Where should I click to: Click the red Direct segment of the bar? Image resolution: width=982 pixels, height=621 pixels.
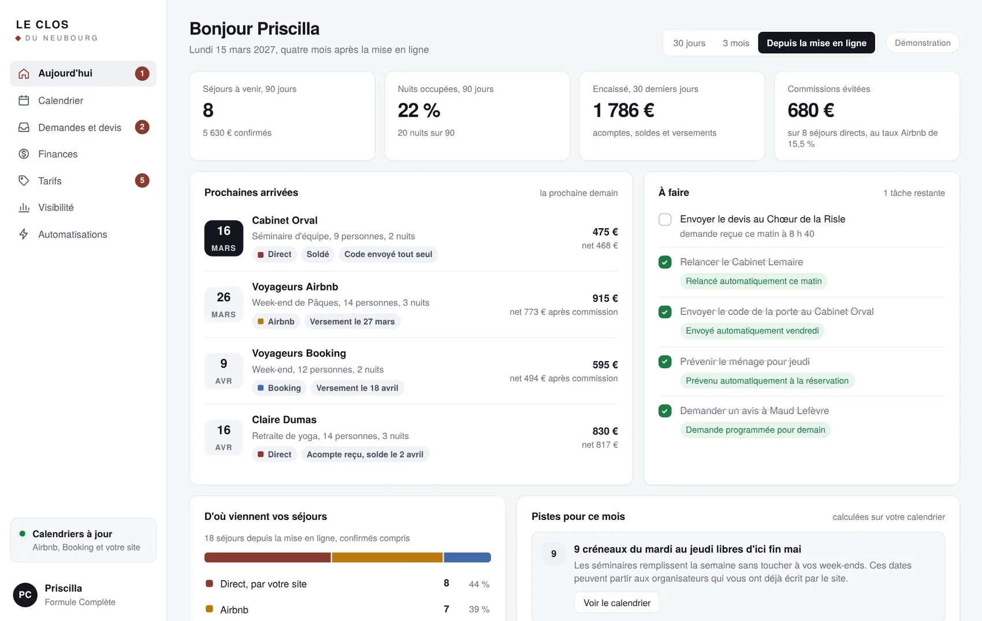click(267, 557)
